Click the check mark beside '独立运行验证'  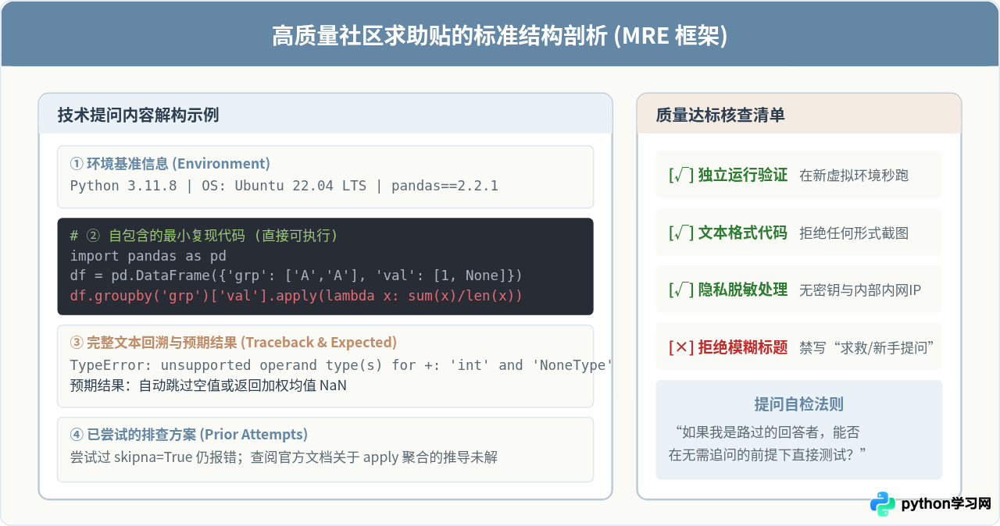pyautogui.click(x=681, y=175)
